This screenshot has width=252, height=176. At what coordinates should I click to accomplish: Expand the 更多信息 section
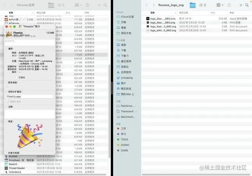pos(7,83)
